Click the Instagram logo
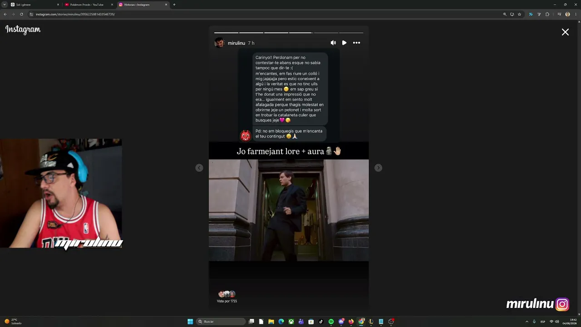The image size is (581, 327). point(23,30)
